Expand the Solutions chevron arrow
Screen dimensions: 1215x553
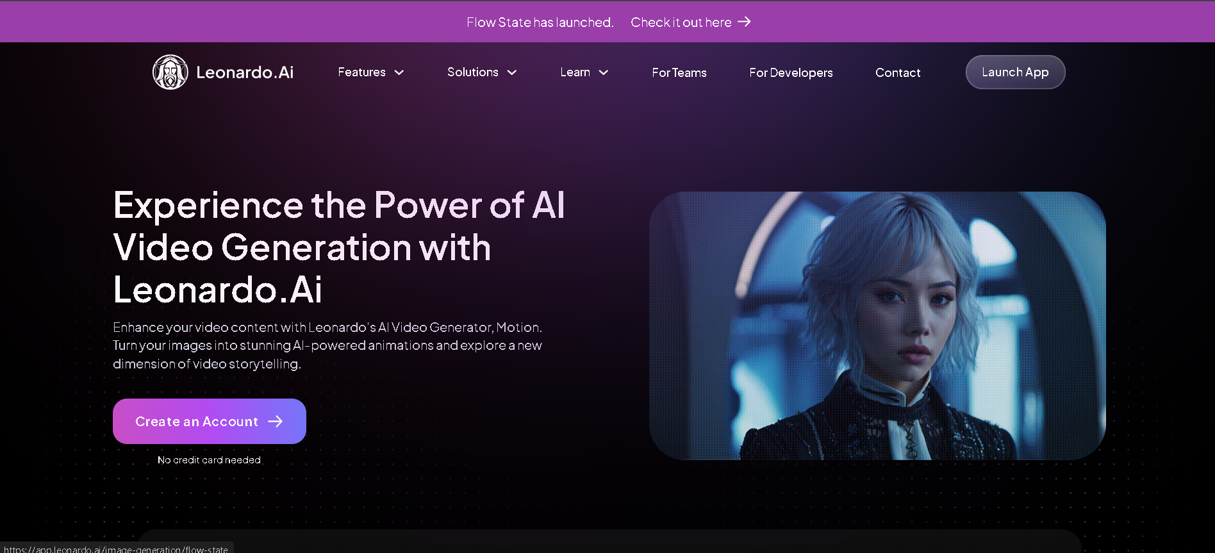512,72
